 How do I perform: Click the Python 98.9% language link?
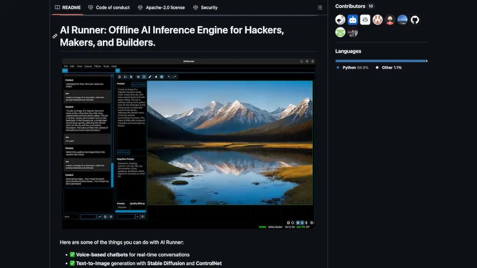[x=352, y=67]
